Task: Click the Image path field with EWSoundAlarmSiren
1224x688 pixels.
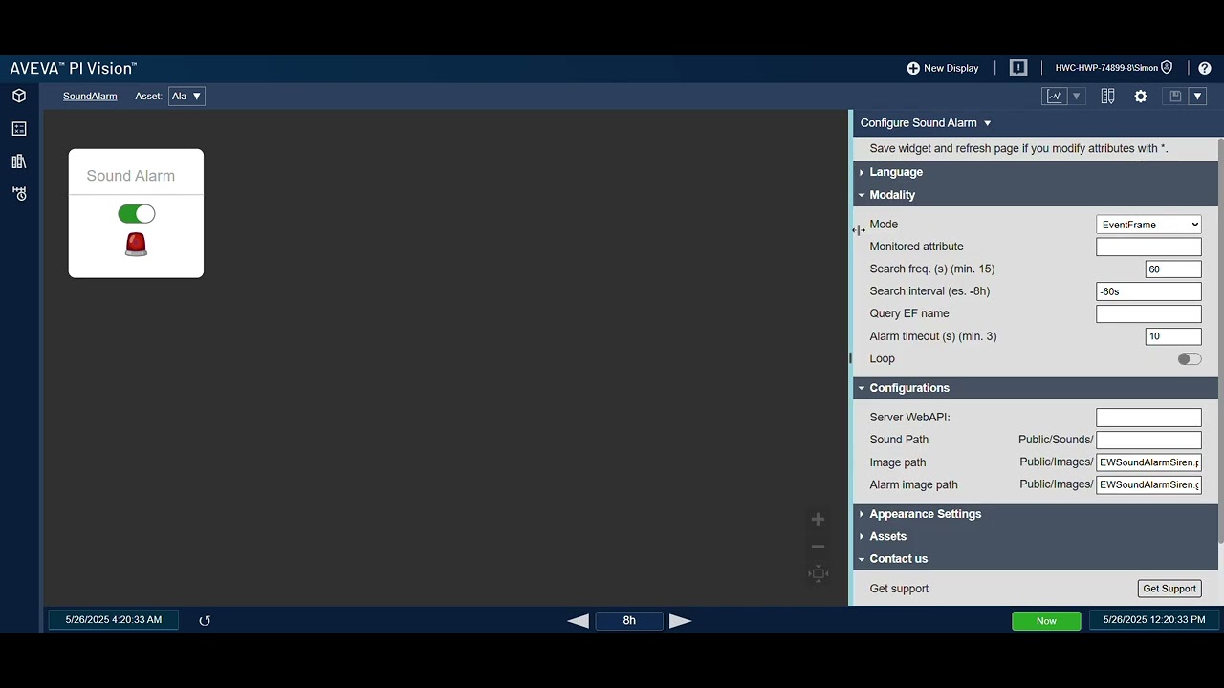Action: pyautogui.click(x=1148, y=462)
